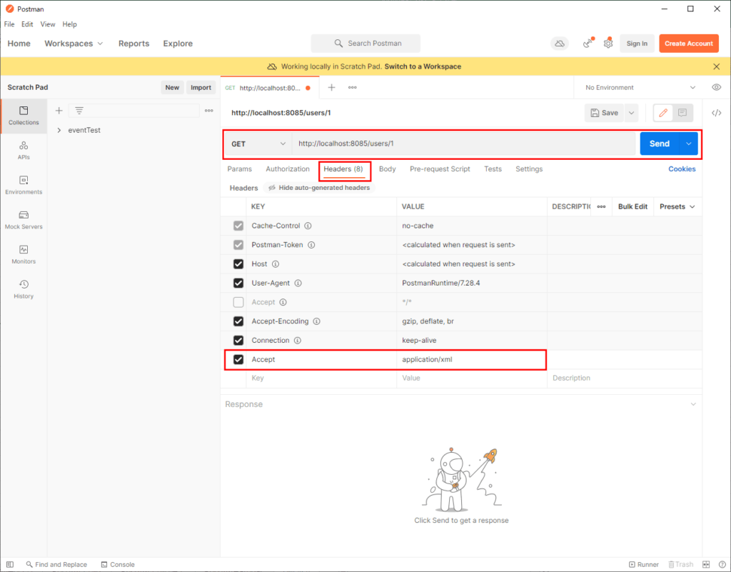Click the environment quick look eye icon

[716, 87]
